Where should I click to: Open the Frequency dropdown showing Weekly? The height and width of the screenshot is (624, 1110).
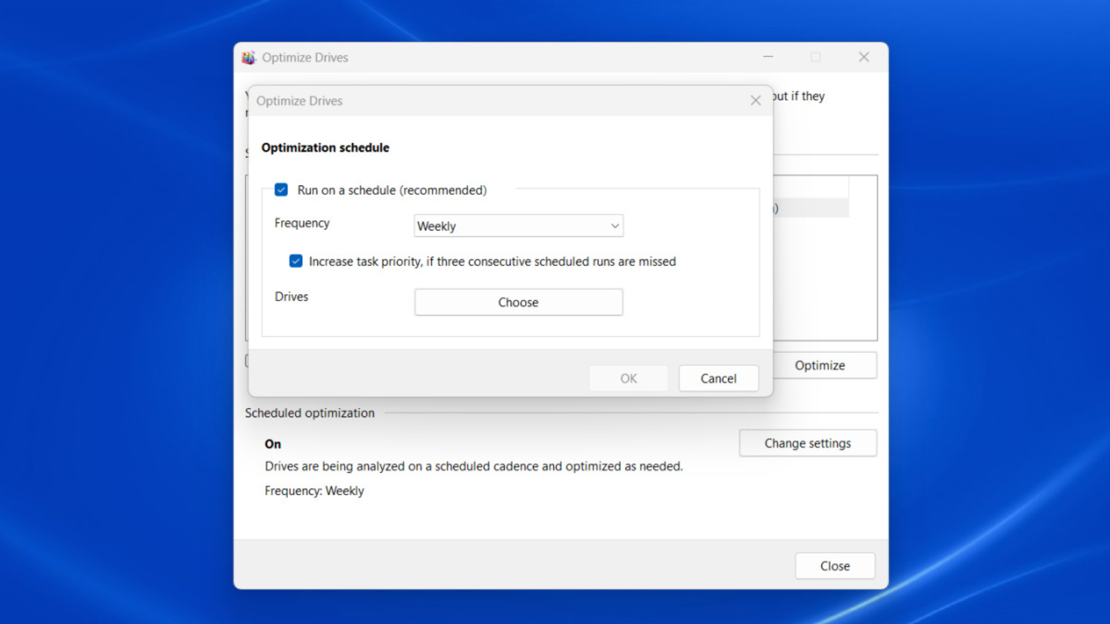pos(517,226)
